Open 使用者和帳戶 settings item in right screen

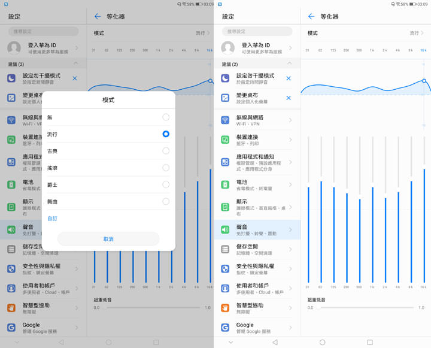point(257,288)
